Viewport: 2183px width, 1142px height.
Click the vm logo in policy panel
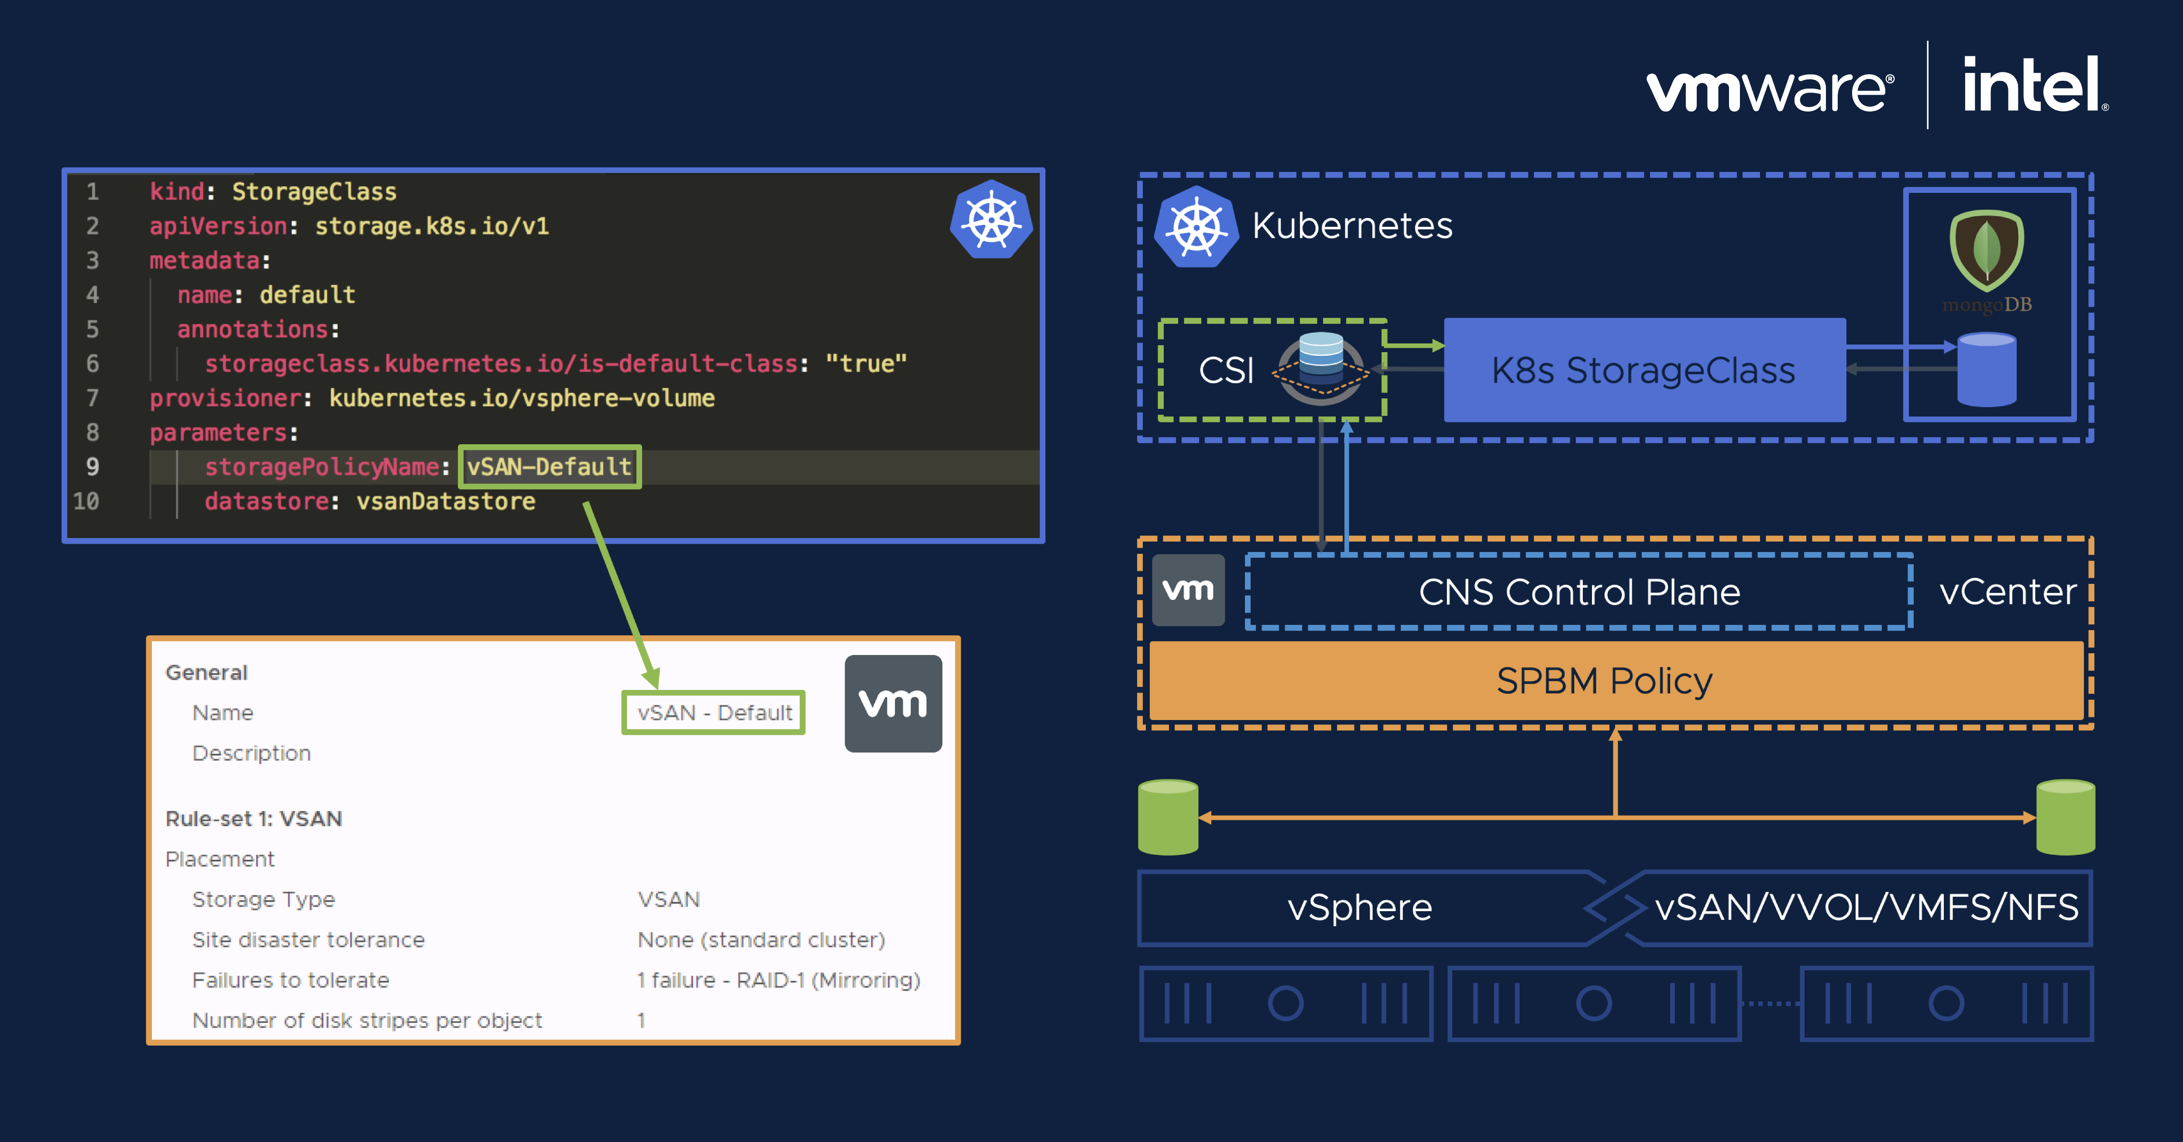click(893, 703)
